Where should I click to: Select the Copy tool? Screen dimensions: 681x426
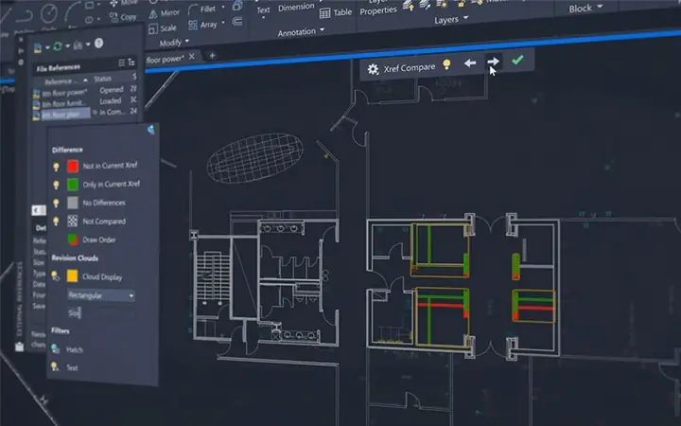tap(123, 17)
